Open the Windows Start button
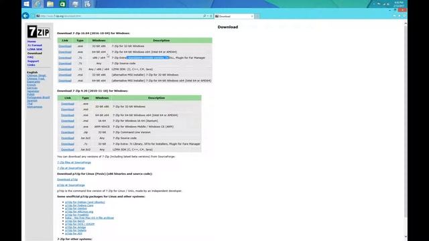 click(27, 4)
